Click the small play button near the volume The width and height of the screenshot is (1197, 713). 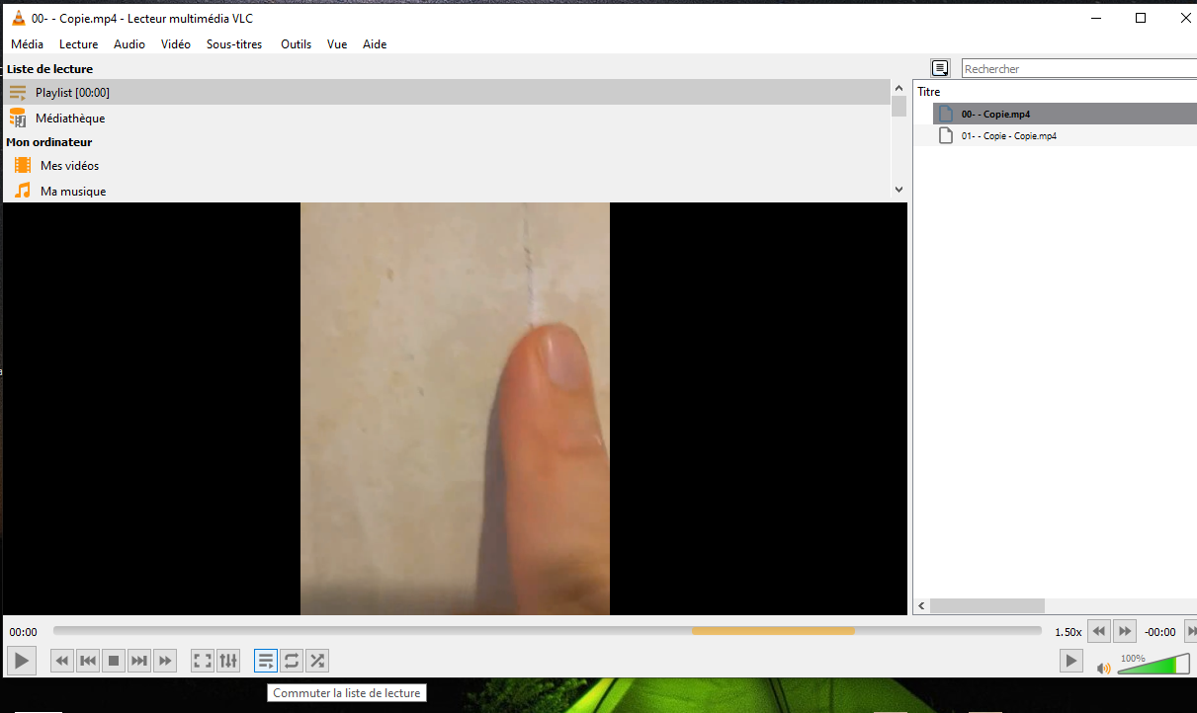(x=1071, y=661)
